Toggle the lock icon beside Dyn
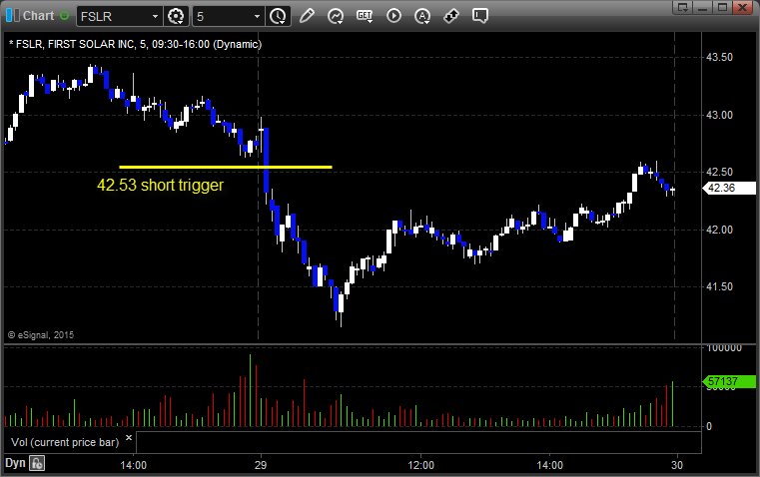 [x=37, y=463]
